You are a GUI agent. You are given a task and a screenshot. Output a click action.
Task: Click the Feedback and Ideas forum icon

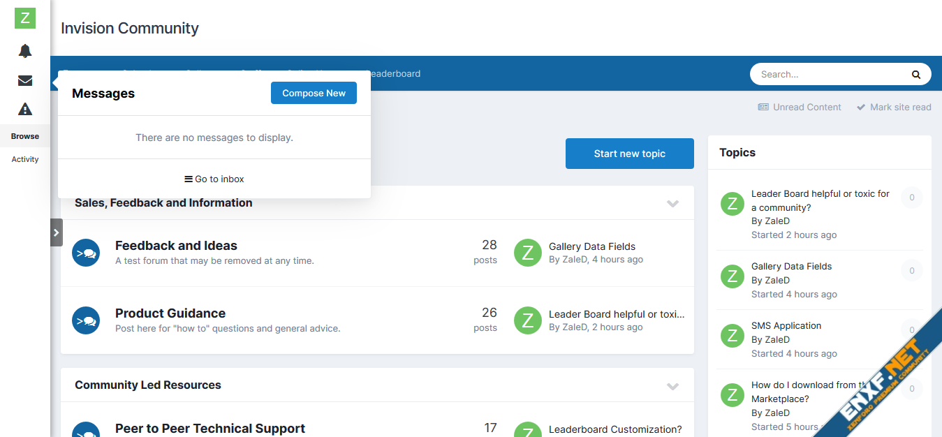[86, 253]
